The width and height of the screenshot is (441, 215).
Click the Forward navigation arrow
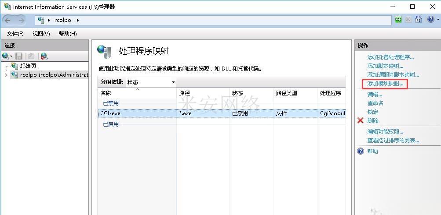[22, 20]
